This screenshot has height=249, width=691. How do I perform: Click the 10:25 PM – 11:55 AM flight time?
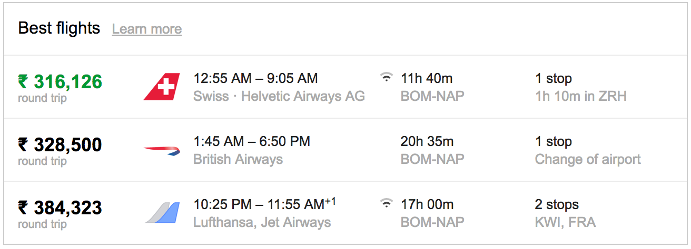coord(265,204)
